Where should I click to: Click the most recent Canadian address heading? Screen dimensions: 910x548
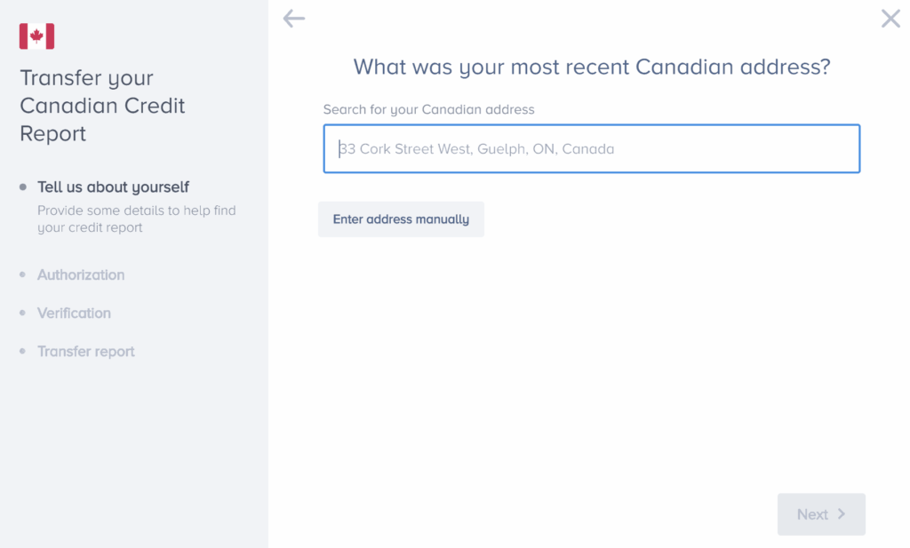pyautogui.click(x=591, y=67)
